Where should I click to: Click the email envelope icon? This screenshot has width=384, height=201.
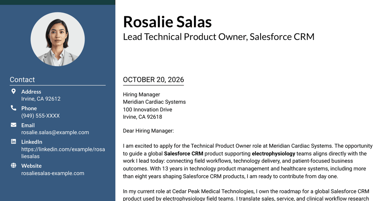[13, 125]
